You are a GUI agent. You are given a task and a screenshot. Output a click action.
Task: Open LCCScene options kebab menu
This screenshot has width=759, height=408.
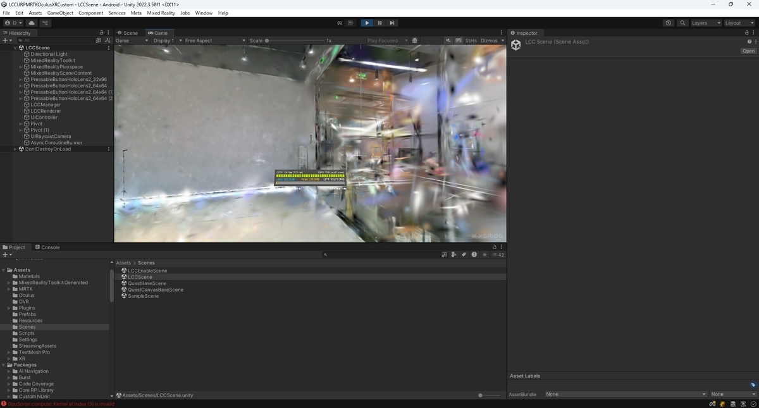[x=109, y=47]
